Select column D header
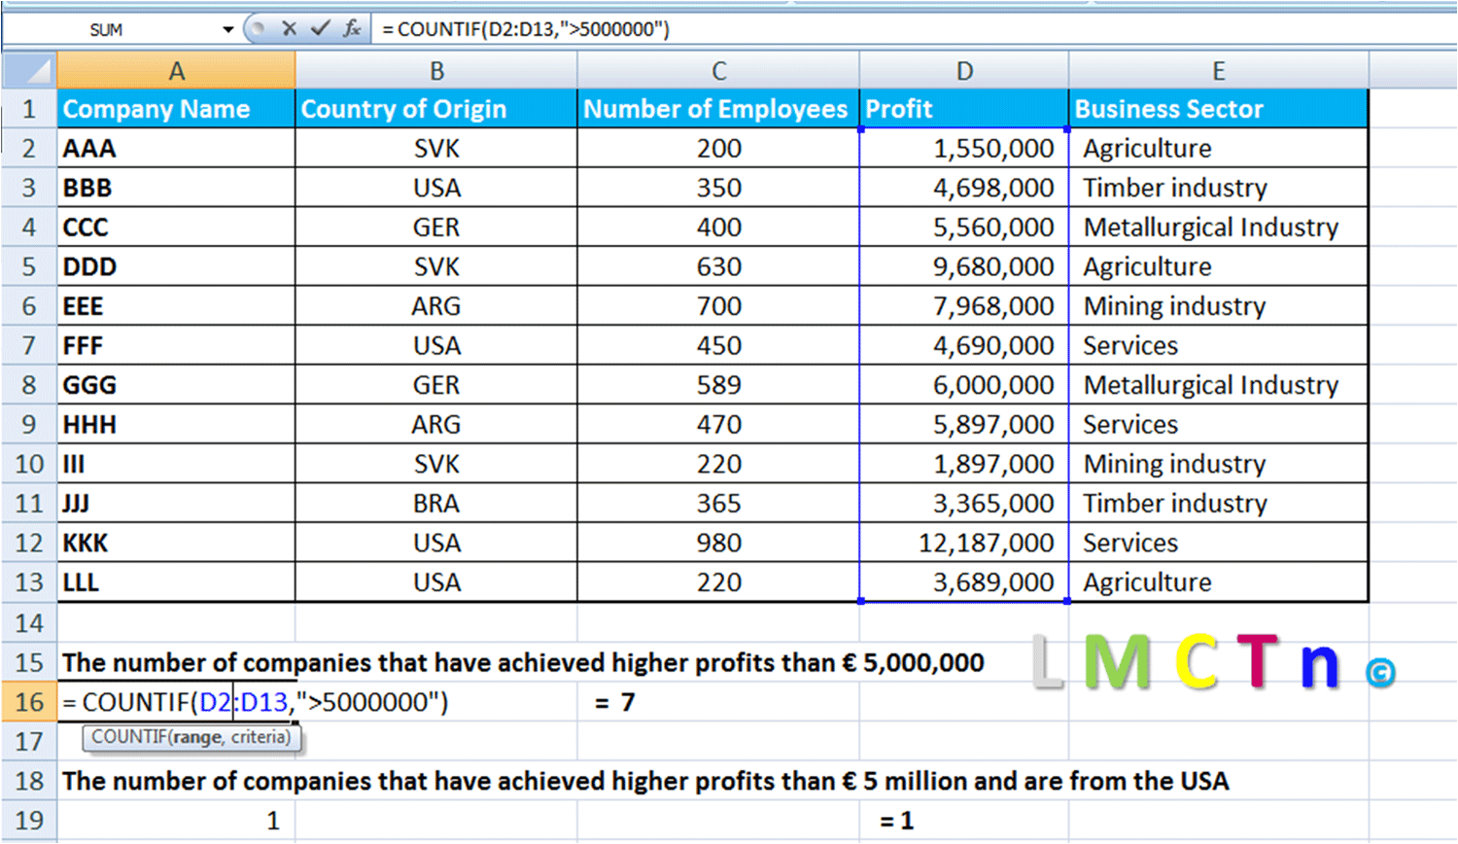1458x844 pixels. tap(964, 70)
